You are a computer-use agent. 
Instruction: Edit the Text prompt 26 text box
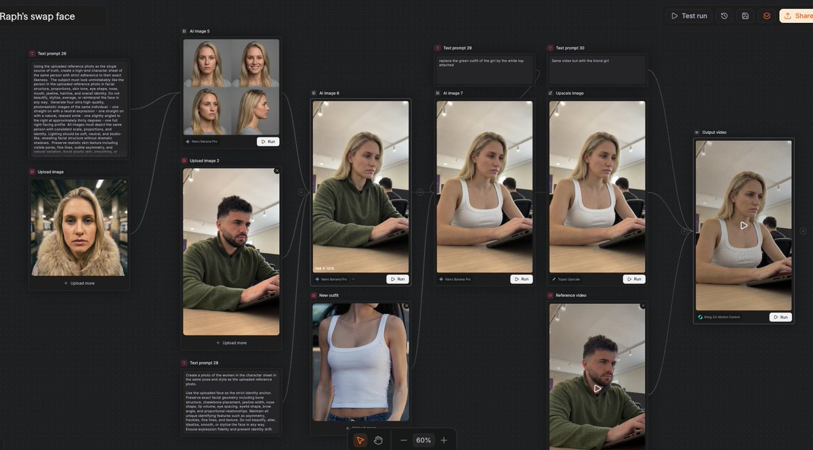pyautogui.click(x=79, y=109)
